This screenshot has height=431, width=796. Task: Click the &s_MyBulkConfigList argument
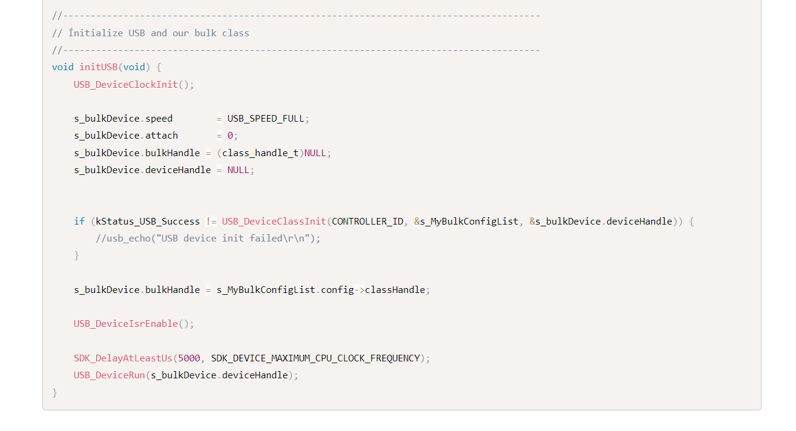pos(466,222)
